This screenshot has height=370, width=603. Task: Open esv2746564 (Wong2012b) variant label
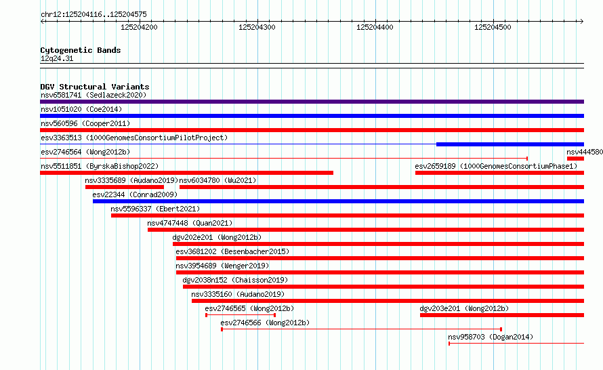pos(85,152)
